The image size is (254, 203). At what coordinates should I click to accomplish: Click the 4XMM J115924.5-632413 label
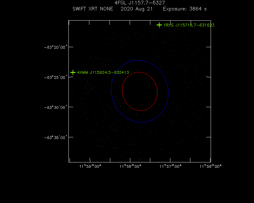tap(103, 72)
